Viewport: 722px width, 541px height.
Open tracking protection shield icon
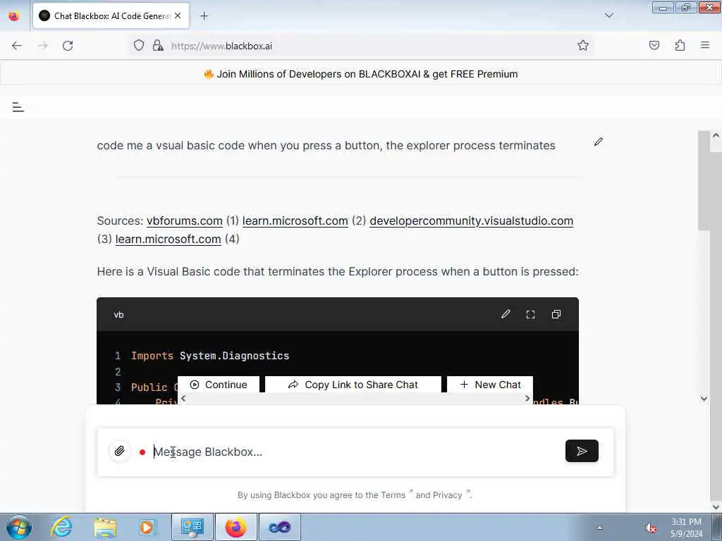139,46
